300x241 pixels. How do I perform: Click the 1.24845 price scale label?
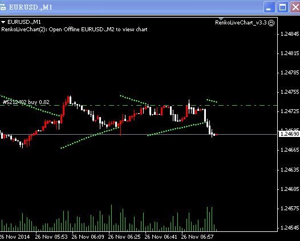point(290,34)
